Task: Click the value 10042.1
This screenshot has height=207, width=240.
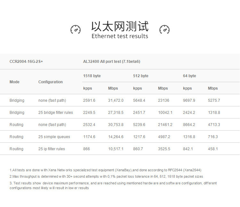Action: [x=165, y=113]
